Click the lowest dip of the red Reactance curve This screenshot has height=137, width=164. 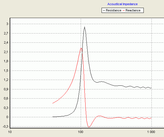pyautogui.click(x=89, y=127)
